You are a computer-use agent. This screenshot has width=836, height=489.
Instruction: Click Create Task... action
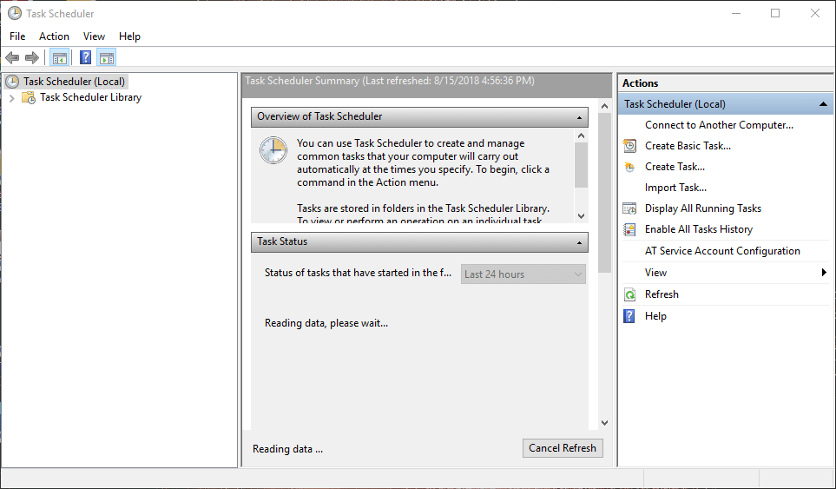(675, 167)
